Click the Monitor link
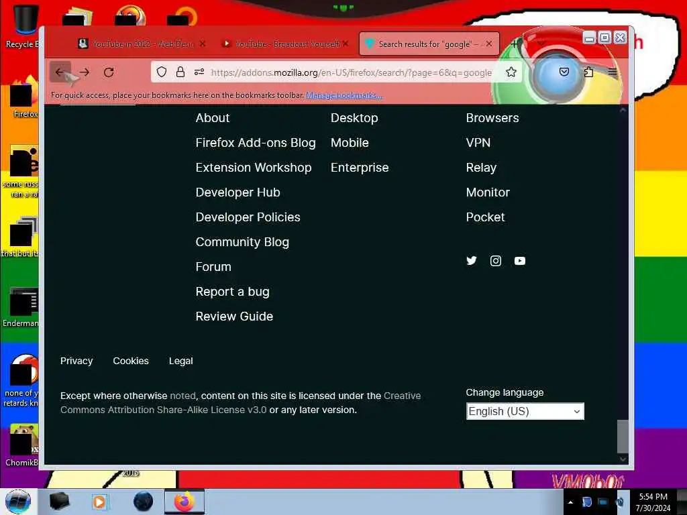 pyautogui.click(x=488, y=192)
